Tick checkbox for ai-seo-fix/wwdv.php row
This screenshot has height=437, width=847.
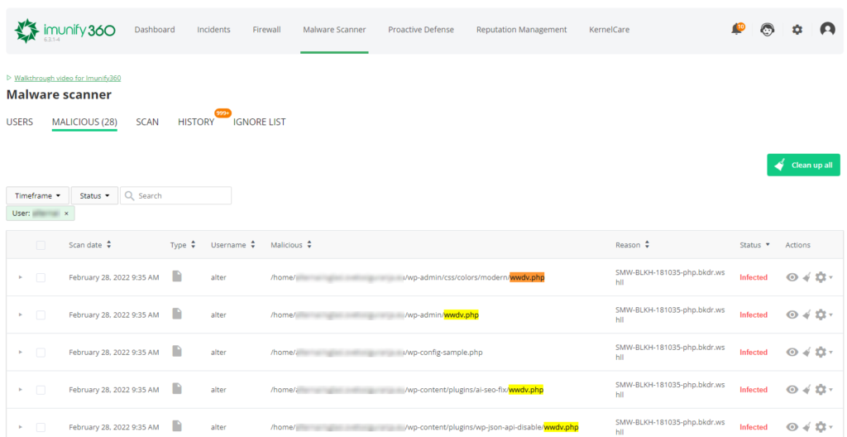coord(41,389)
